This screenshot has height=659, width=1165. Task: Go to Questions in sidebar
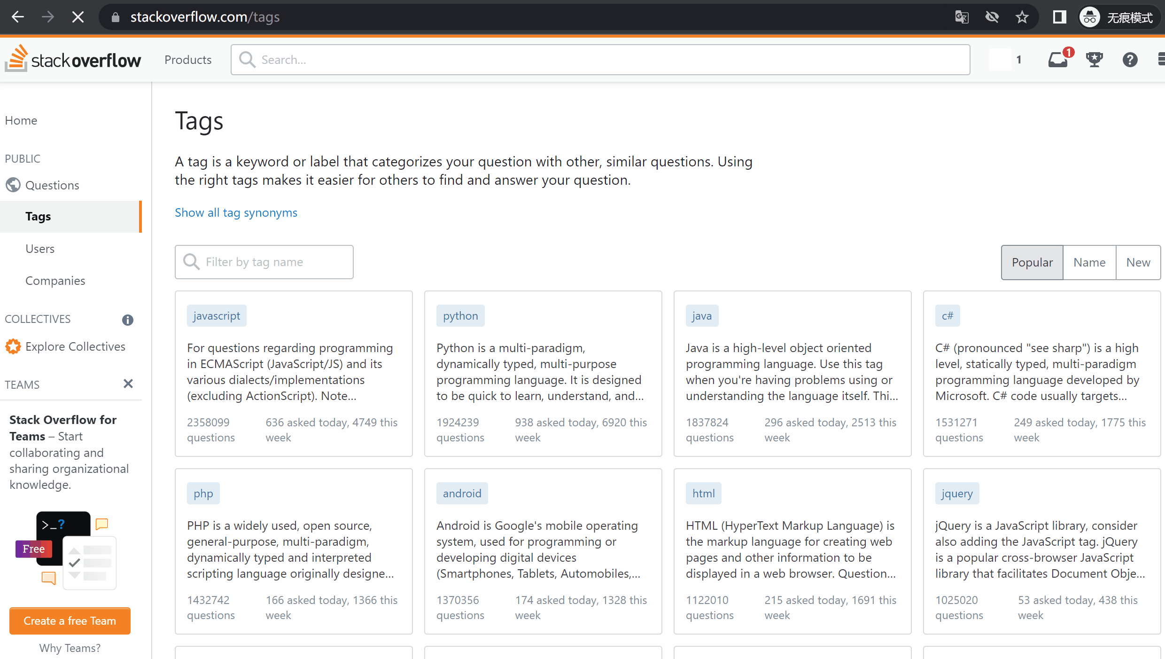coord(52,185)
